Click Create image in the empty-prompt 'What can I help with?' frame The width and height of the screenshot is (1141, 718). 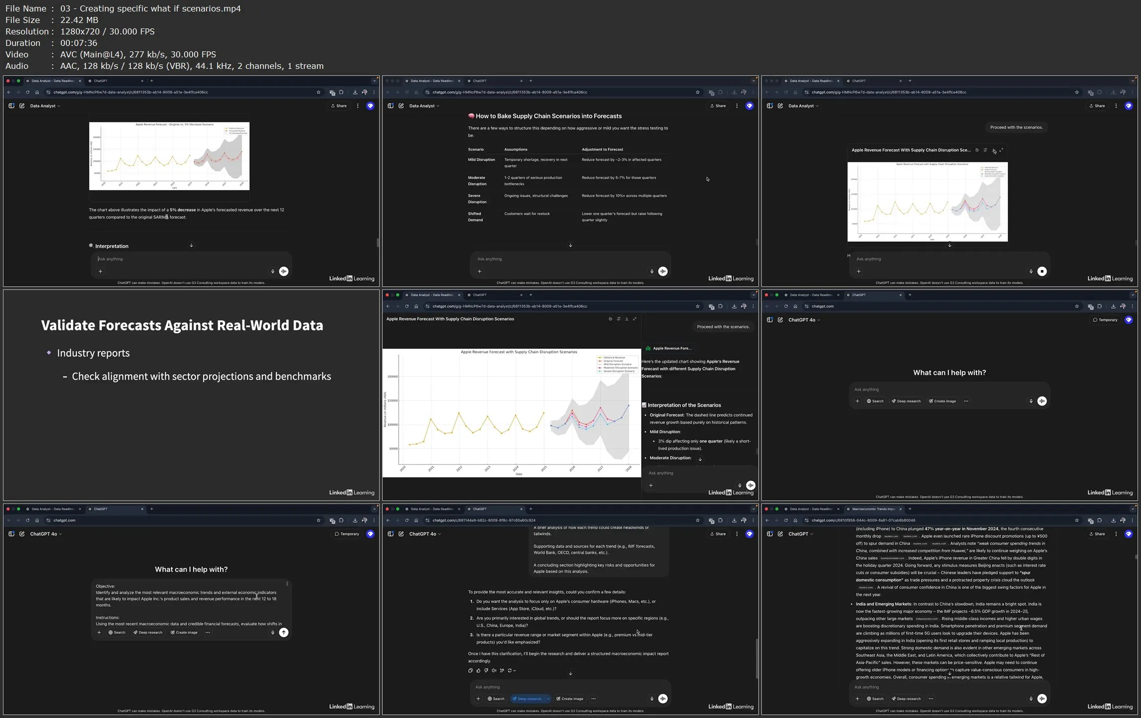942,401
